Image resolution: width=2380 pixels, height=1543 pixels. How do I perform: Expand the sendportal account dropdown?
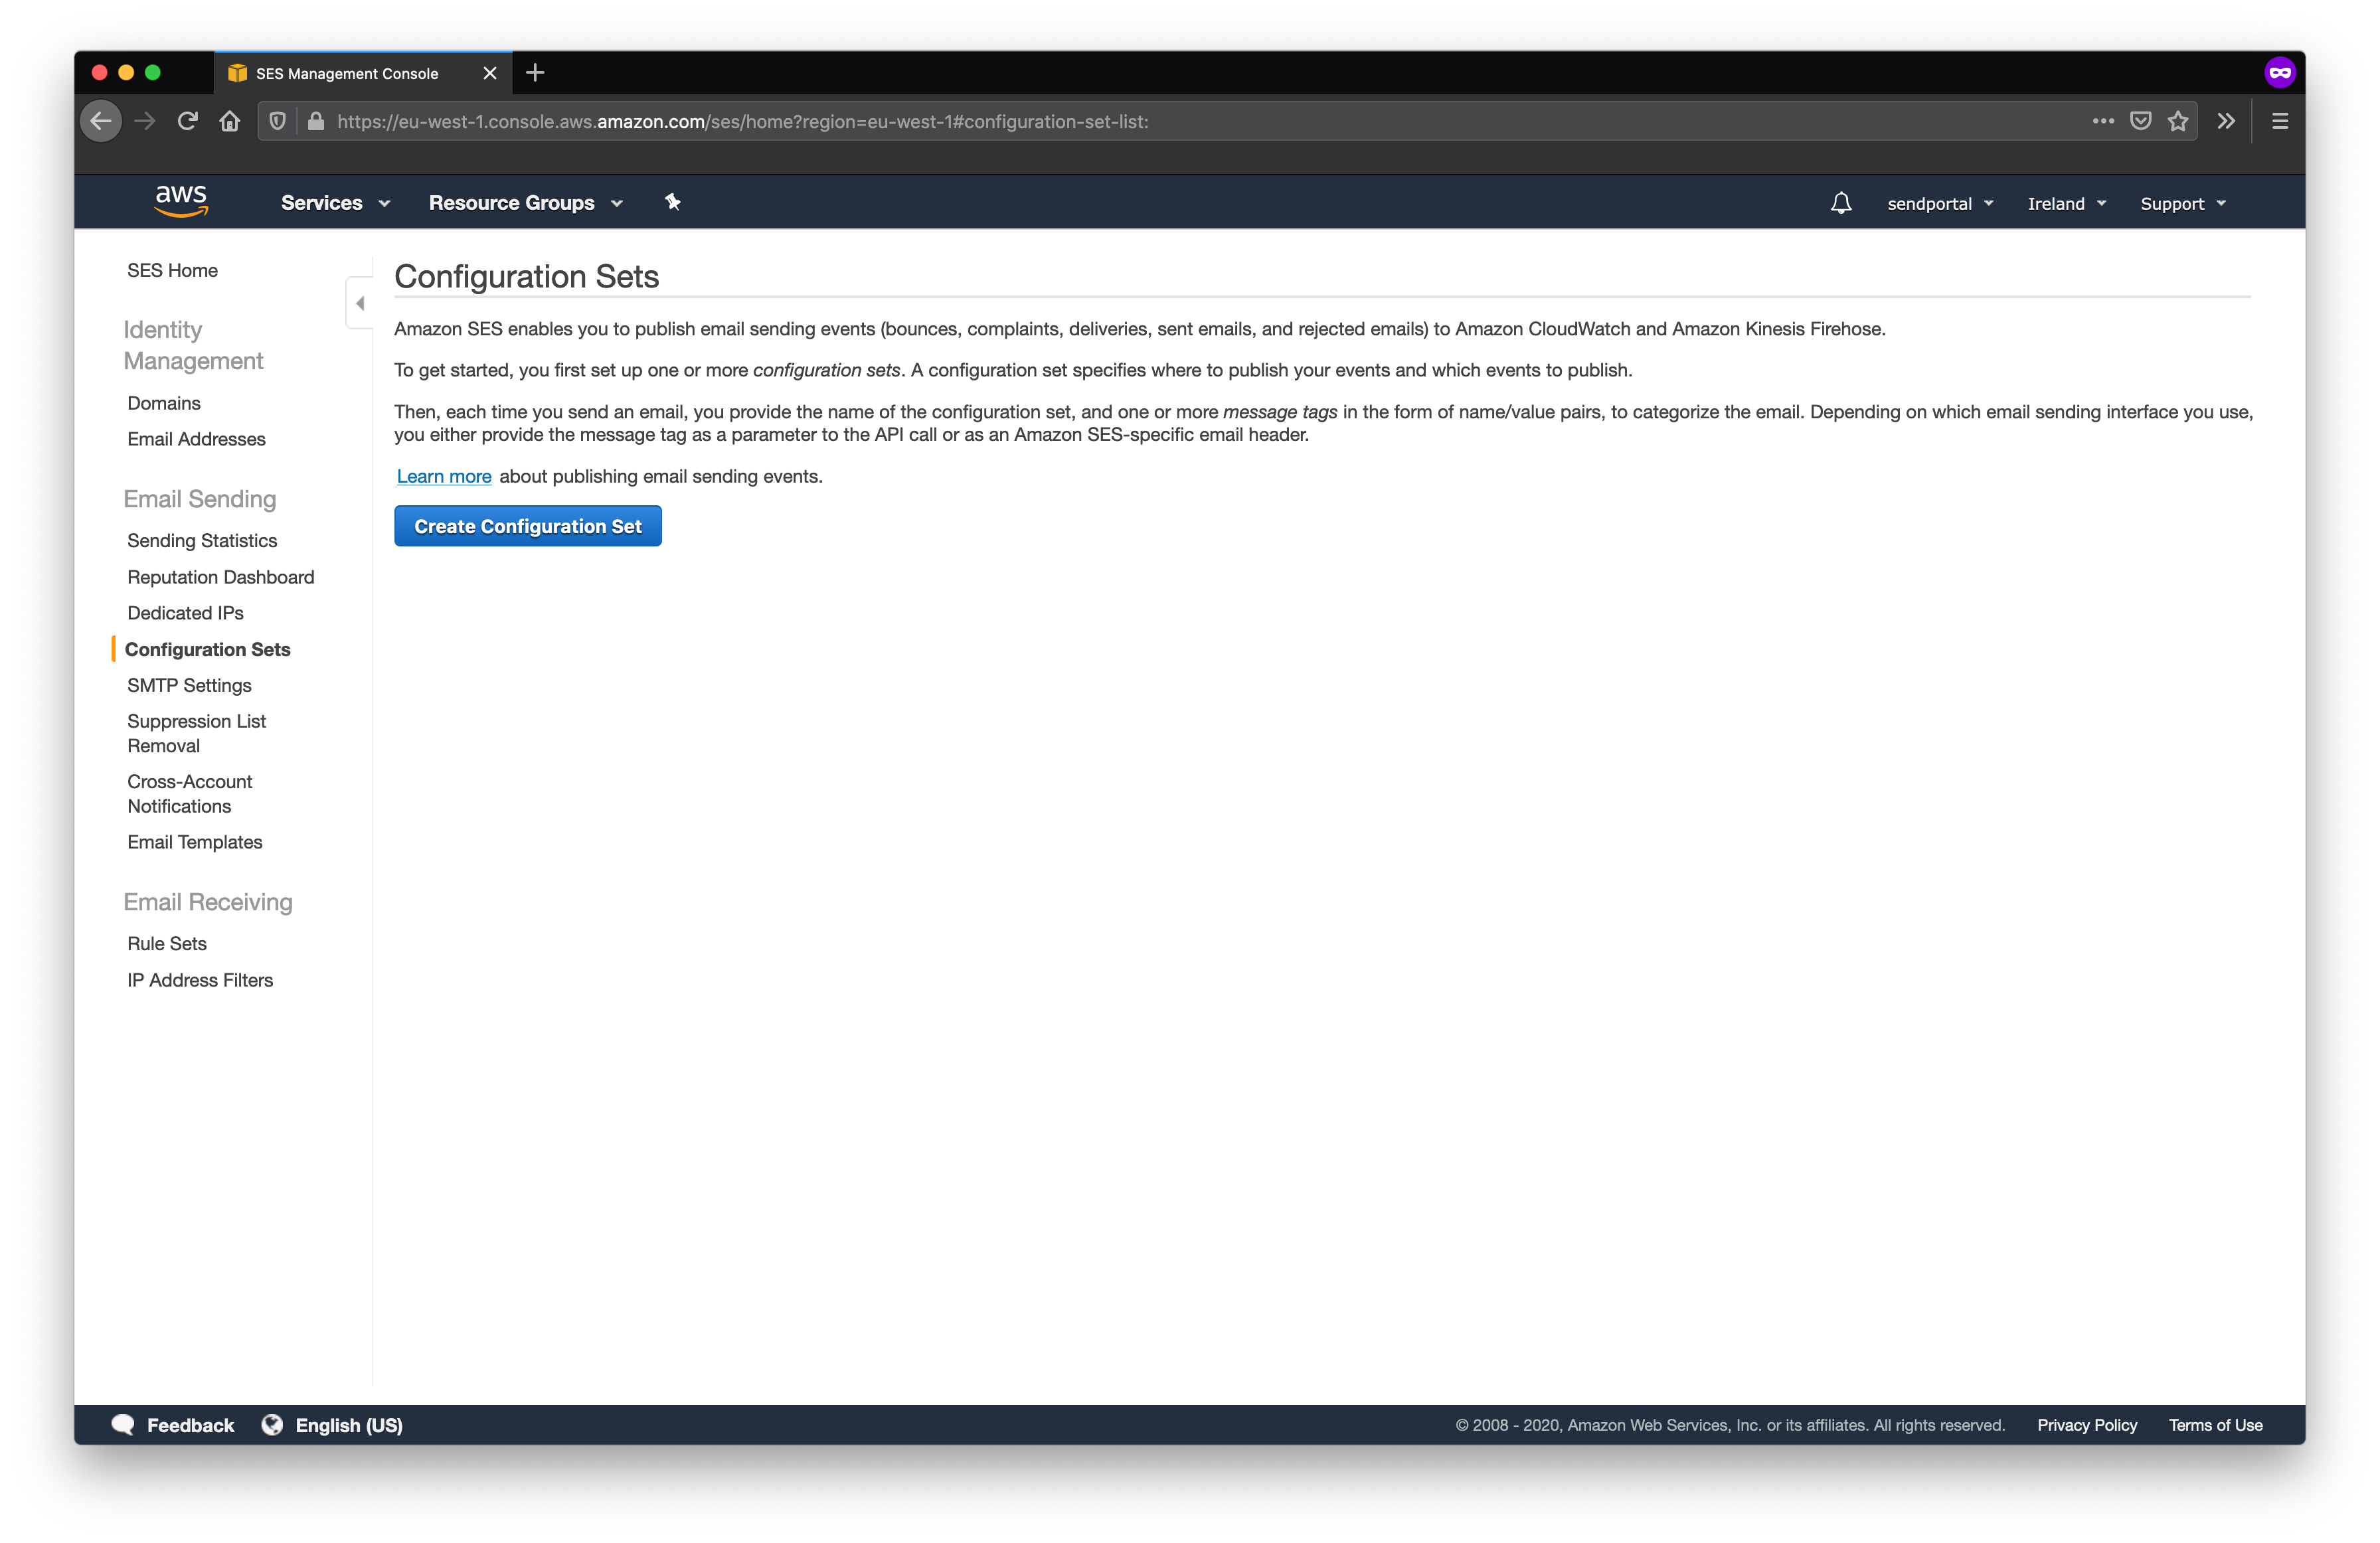1939,203
